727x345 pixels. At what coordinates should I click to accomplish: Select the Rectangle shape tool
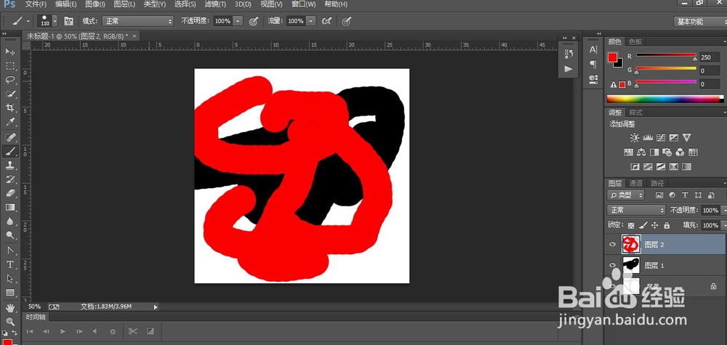[x=10, y=293]
